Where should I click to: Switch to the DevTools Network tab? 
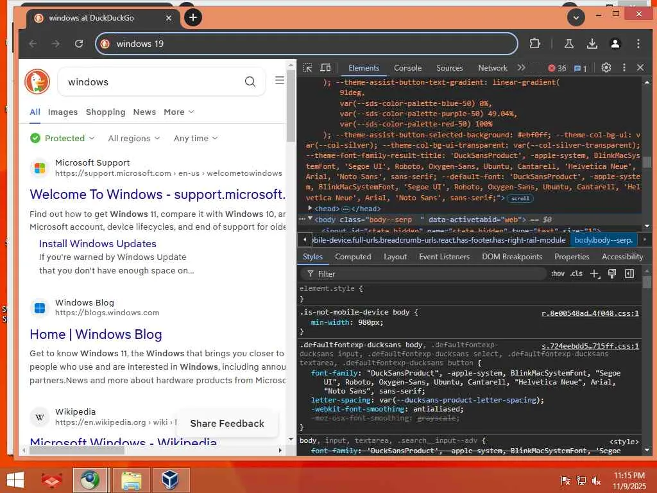pyautogui.click(x=492, y=68)
